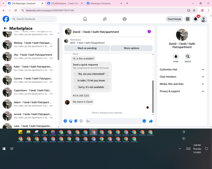Reload the page
This screenshot has height=169, width=212.
click(x=16, y=11)
